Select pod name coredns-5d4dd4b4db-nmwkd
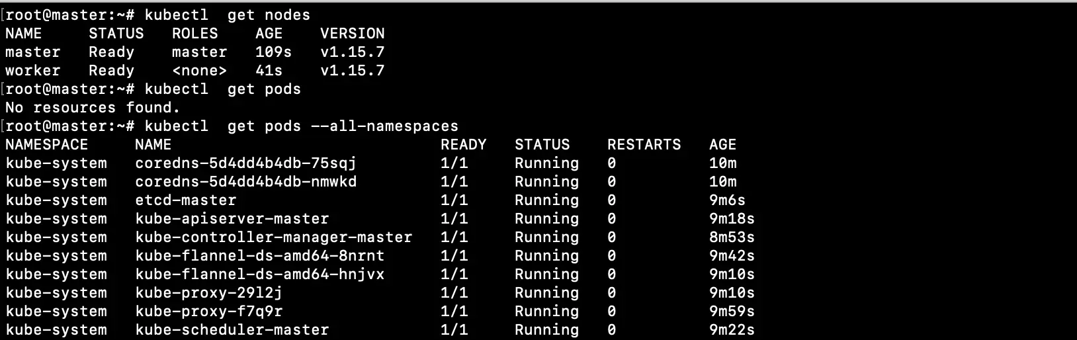This screenshot has width=1077, height=340. [245, 181]
